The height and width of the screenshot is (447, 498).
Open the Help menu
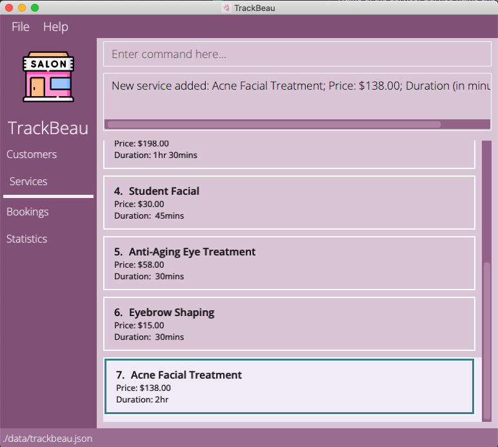click(x=55, y=26)
